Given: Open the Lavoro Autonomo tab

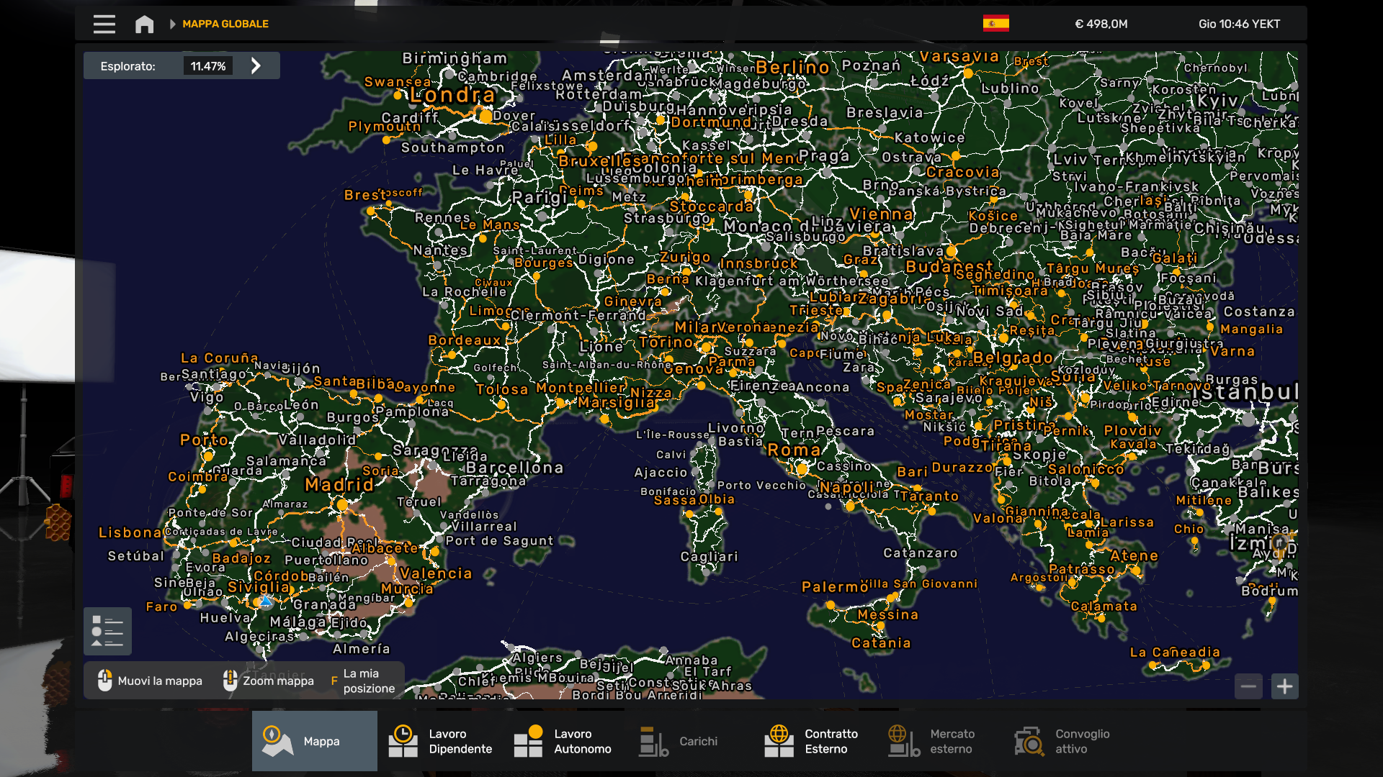Looking at the screenshot, I should coord(565,741).
